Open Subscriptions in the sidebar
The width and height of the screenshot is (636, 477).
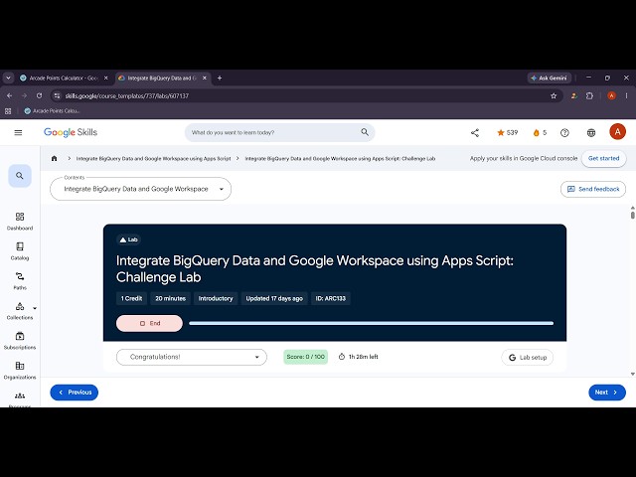pyautogui.click(x=20, y=341)
